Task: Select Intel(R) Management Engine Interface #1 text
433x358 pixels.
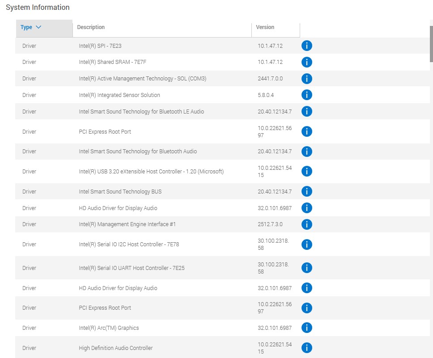Action: 127,224
